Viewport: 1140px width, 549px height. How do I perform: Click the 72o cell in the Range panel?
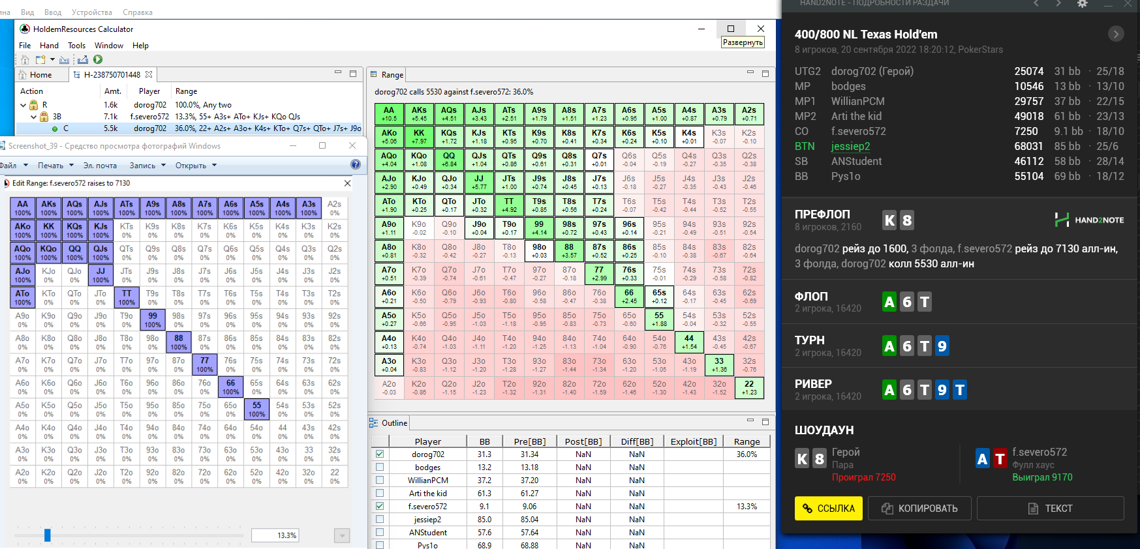coord(599,388)
